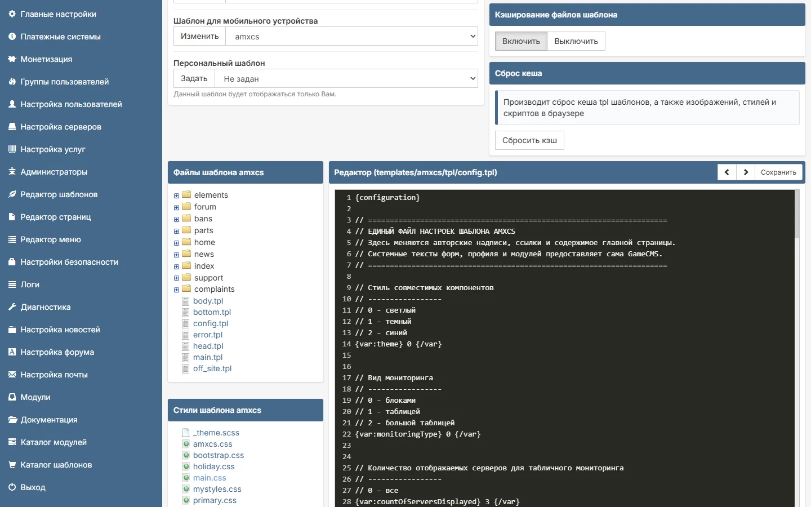Click the cart icon for Каталог шаблонов
Viewport: 811px width, 507px height.
(12, 465)
